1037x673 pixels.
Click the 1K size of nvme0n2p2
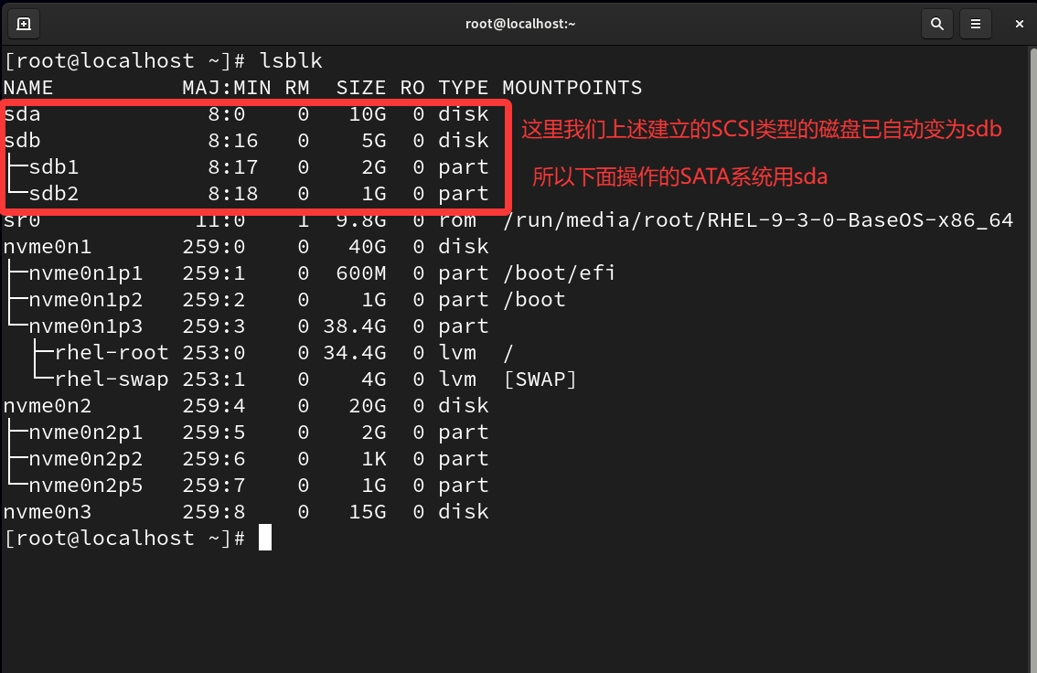coord(374,459)
